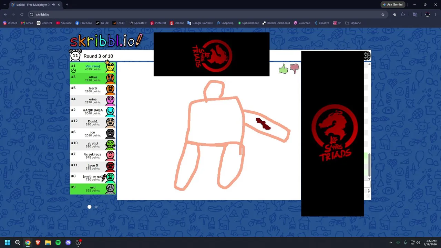The image size is (441, 248).
Task: Open taskbar search
Action: (x=18, y=242)
